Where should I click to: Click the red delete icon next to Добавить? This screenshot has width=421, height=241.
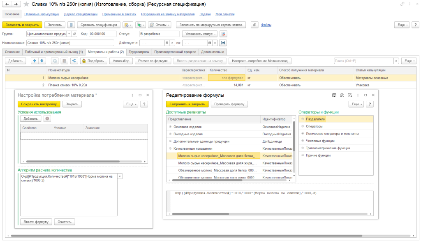47,118
